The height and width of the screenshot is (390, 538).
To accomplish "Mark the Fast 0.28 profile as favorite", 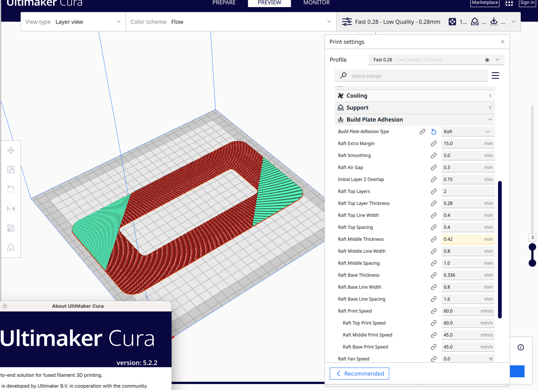I will tap(487, 59).
